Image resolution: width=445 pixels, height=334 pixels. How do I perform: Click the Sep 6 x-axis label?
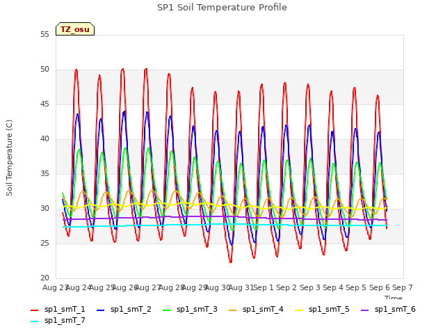point(380,287)
